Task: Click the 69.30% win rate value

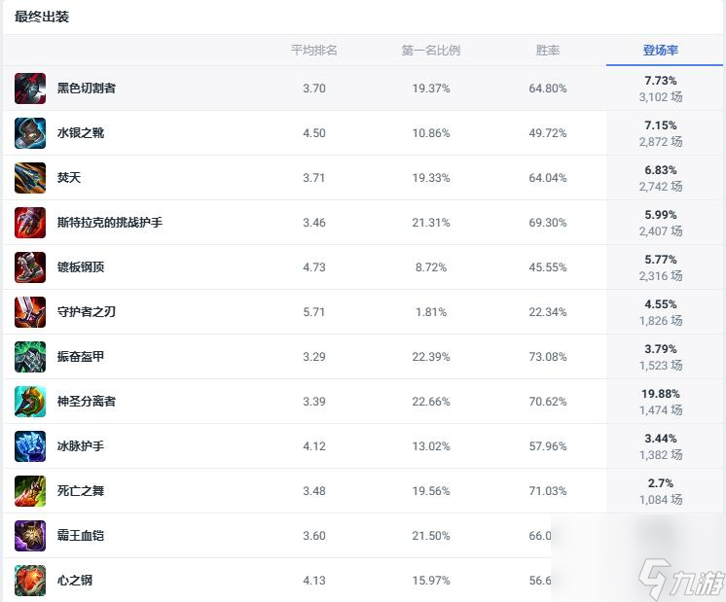Action: tap(548, 223)
